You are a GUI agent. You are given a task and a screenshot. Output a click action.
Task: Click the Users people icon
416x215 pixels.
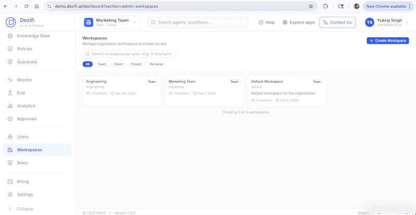[10, 137]
